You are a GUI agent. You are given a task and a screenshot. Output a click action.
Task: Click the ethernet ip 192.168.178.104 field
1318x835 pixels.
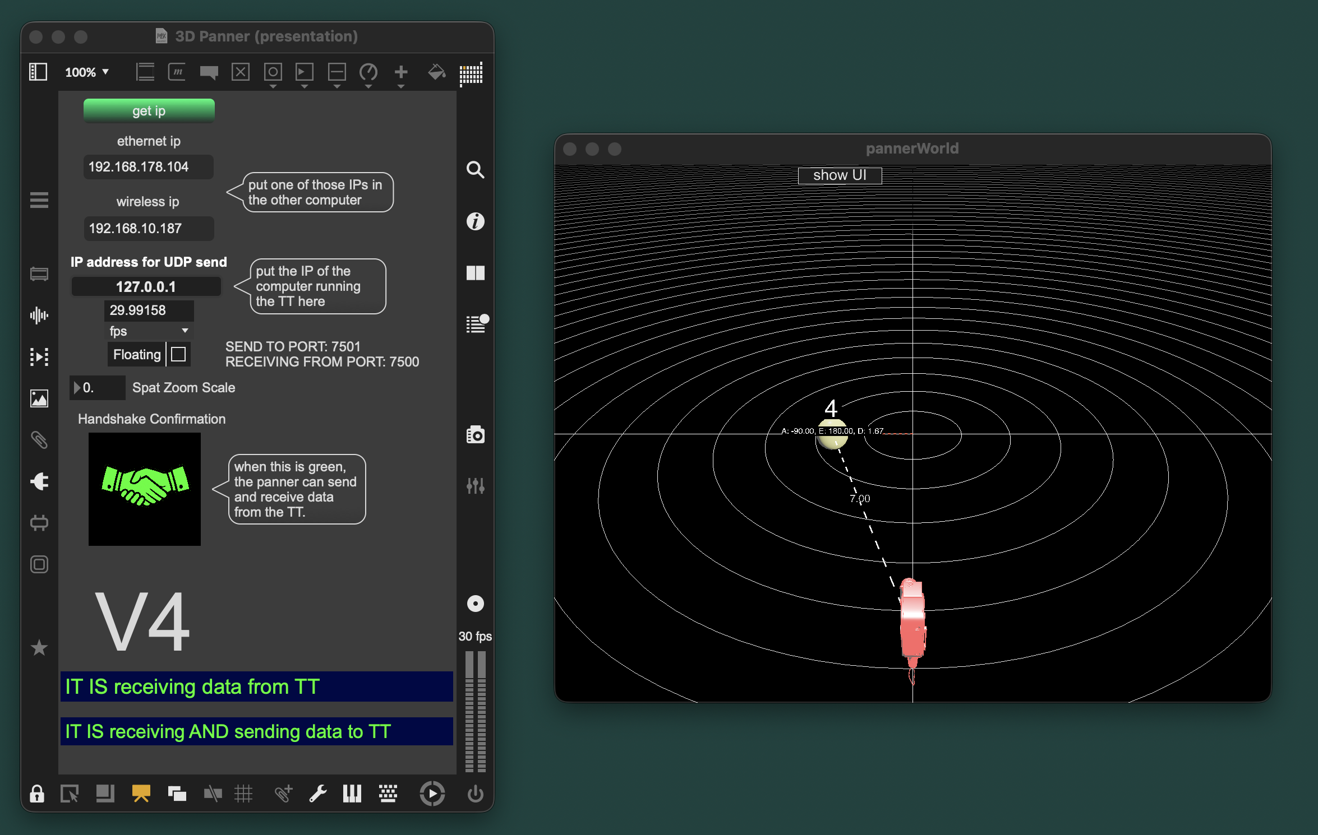pos(149,167)
